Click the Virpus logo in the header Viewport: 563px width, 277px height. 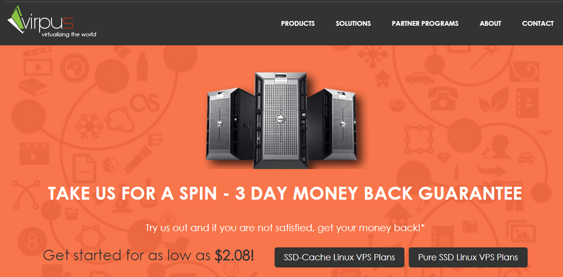pyautogui.click(x=52, y=22)
